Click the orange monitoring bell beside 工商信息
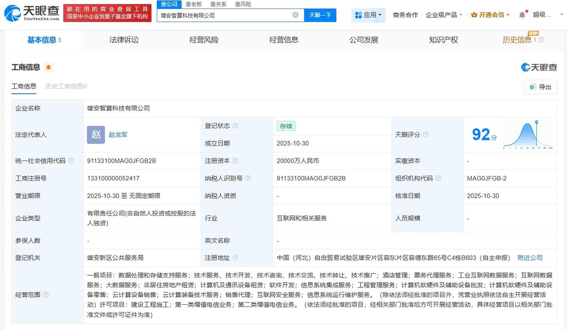 (48, 67)
